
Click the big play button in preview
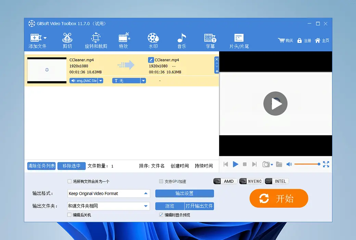(276, 104)
